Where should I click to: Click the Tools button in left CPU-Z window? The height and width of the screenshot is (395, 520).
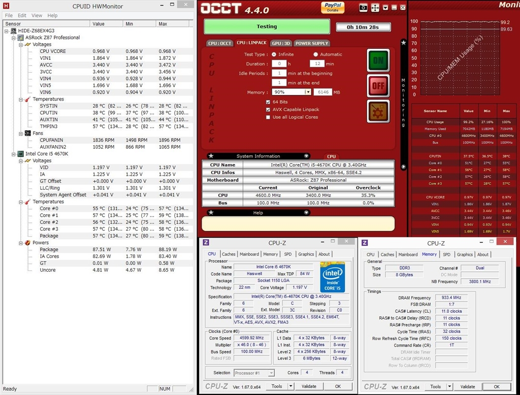[x=277, y=386]
